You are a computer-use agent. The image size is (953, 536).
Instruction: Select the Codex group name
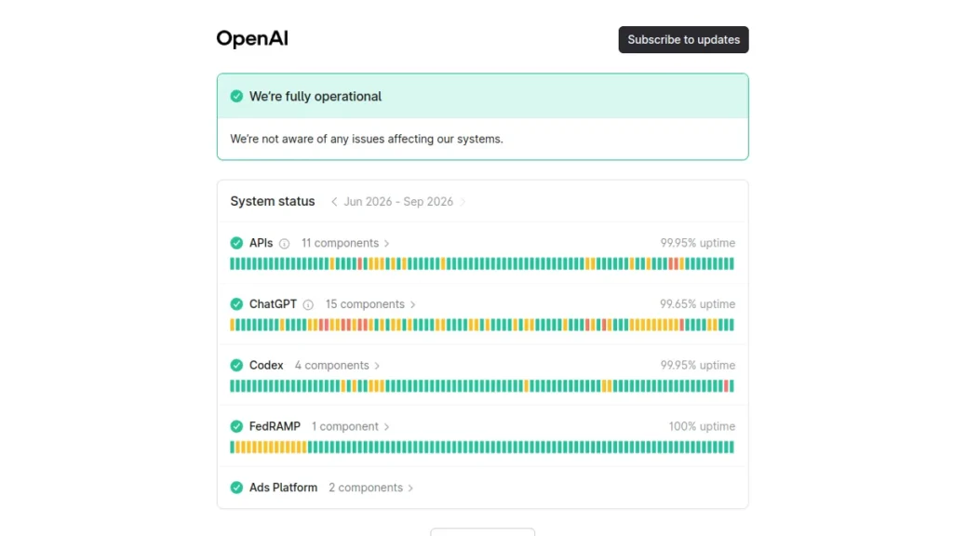coord(266,365)
